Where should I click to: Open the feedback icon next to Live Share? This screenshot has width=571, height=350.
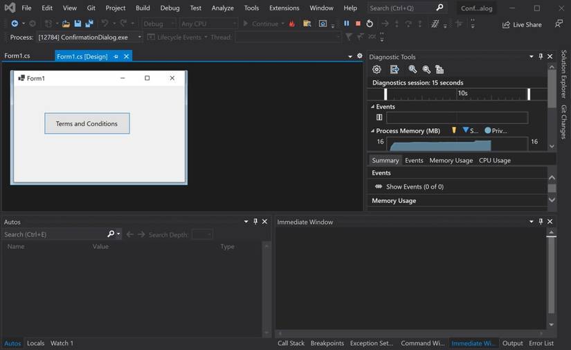559,24
